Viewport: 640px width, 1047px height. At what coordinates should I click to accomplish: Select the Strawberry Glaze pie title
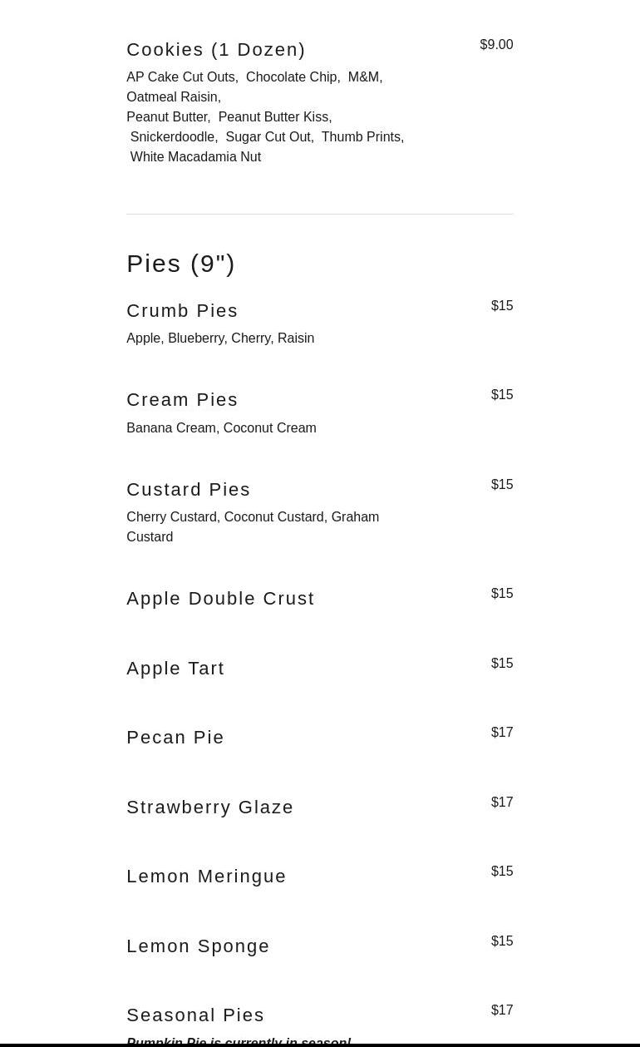[209, 807]
